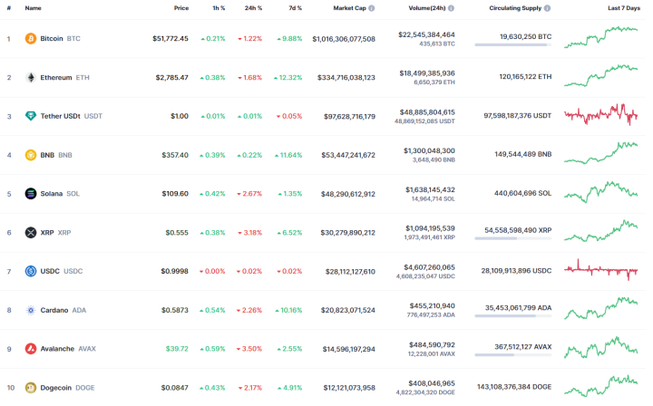Open the Dogecoin coin page link
This screenshot has width=653, height=406.
tap(67, 388)
